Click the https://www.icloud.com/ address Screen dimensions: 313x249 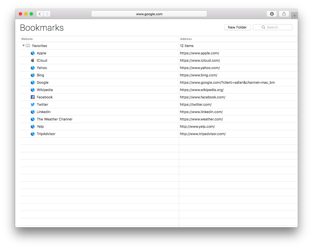[x=200, y=60]
